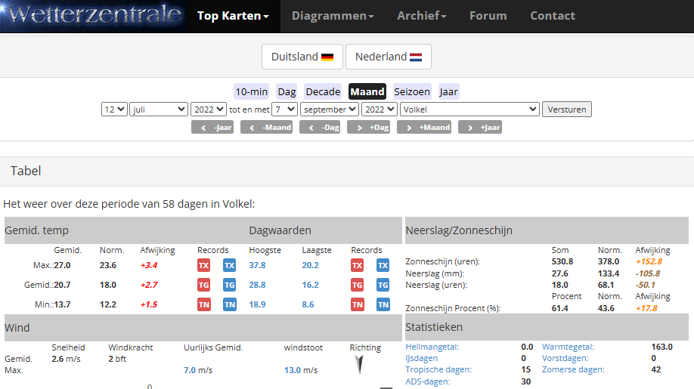Click the red TN record badge in Min row under Gemid. temp
Screen dimensions: 694x389
[203, 304]
